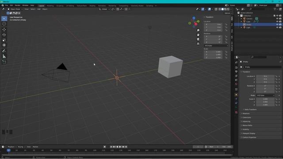Toggle viewport visibility eye for Empty

[x=277, y=25]
